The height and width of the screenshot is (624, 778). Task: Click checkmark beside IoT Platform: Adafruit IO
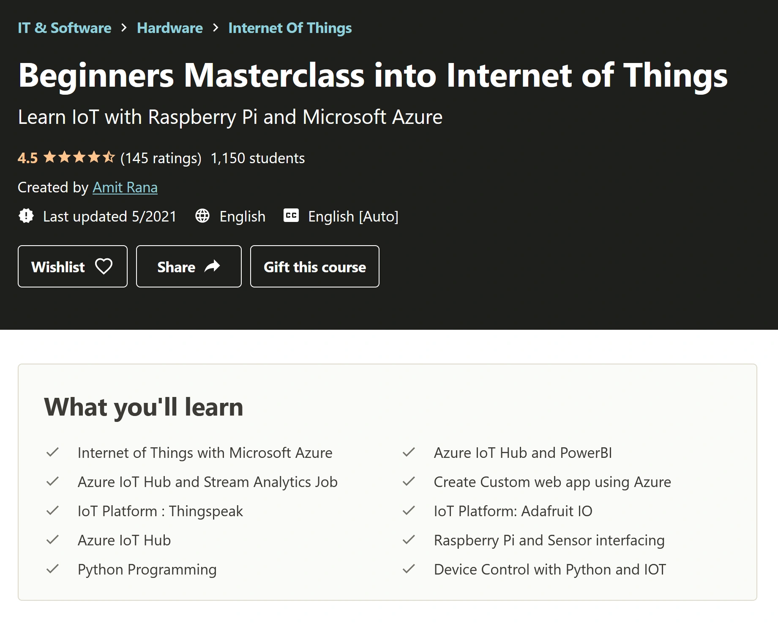tap(409, 511)
